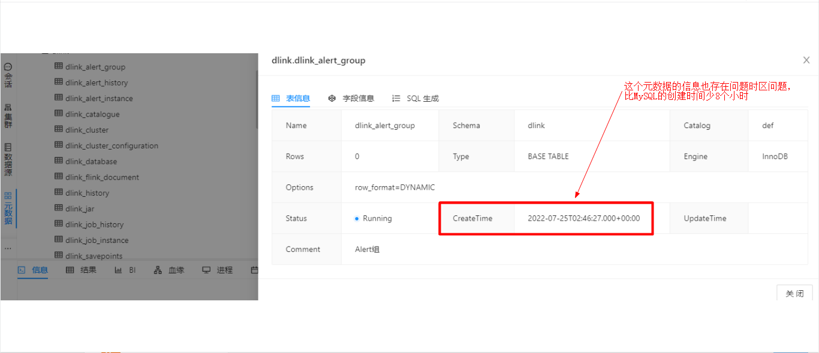819x353 pixels.
Task: Switch to the SQL 生成 tab
Action: click(415, 98)
